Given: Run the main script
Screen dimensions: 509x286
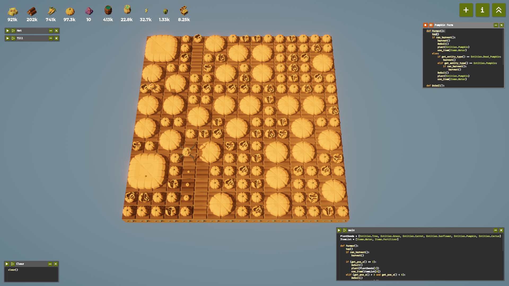Looking at the screenshot, I should coord(339,230).
